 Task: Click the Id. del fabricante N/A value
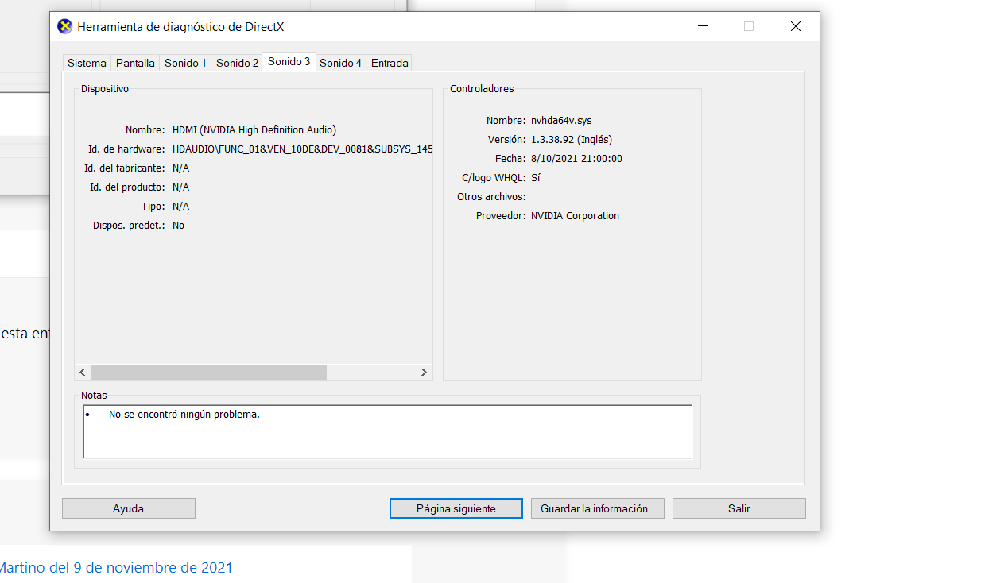click(x=180, y=168)
